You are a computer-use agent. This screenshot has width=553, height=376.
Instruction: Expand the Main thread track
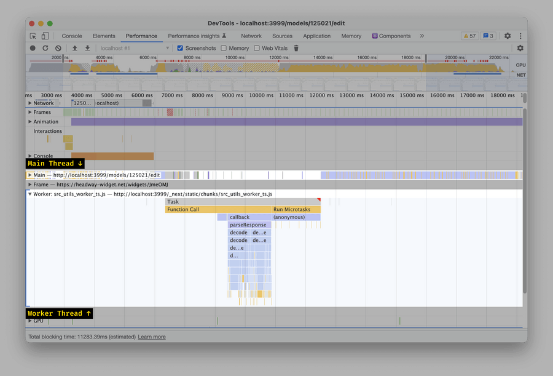click(x=29, y=175)
